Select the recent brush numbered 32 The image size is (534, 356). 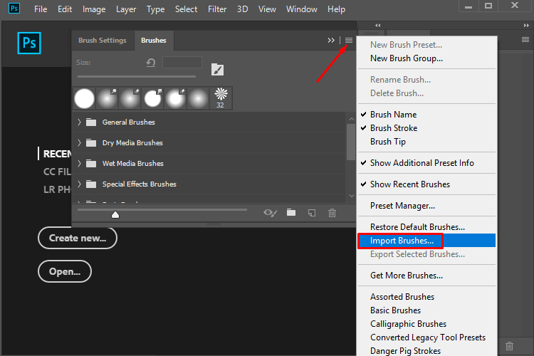[221, 98]
